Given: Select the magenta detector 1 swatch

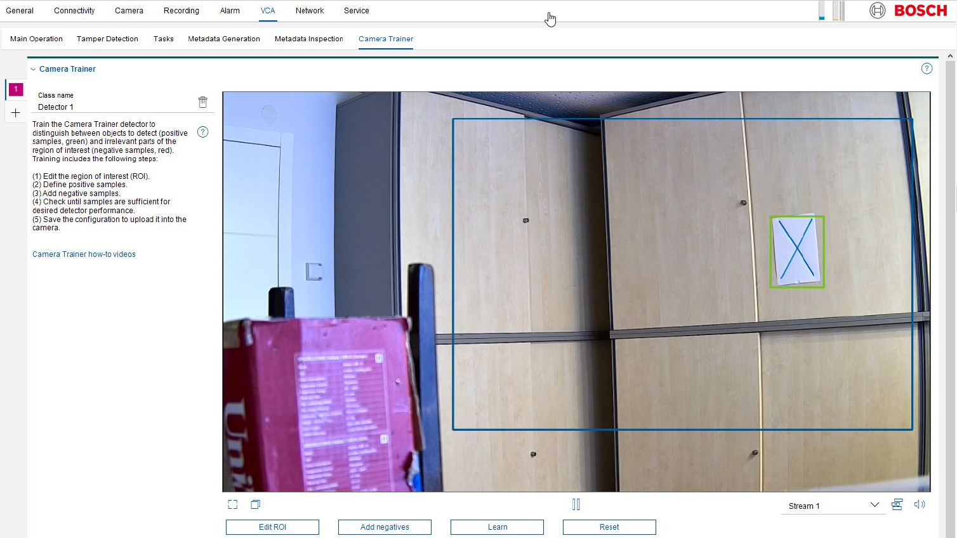Looking at the screenshot, I should tap(16, 89).
